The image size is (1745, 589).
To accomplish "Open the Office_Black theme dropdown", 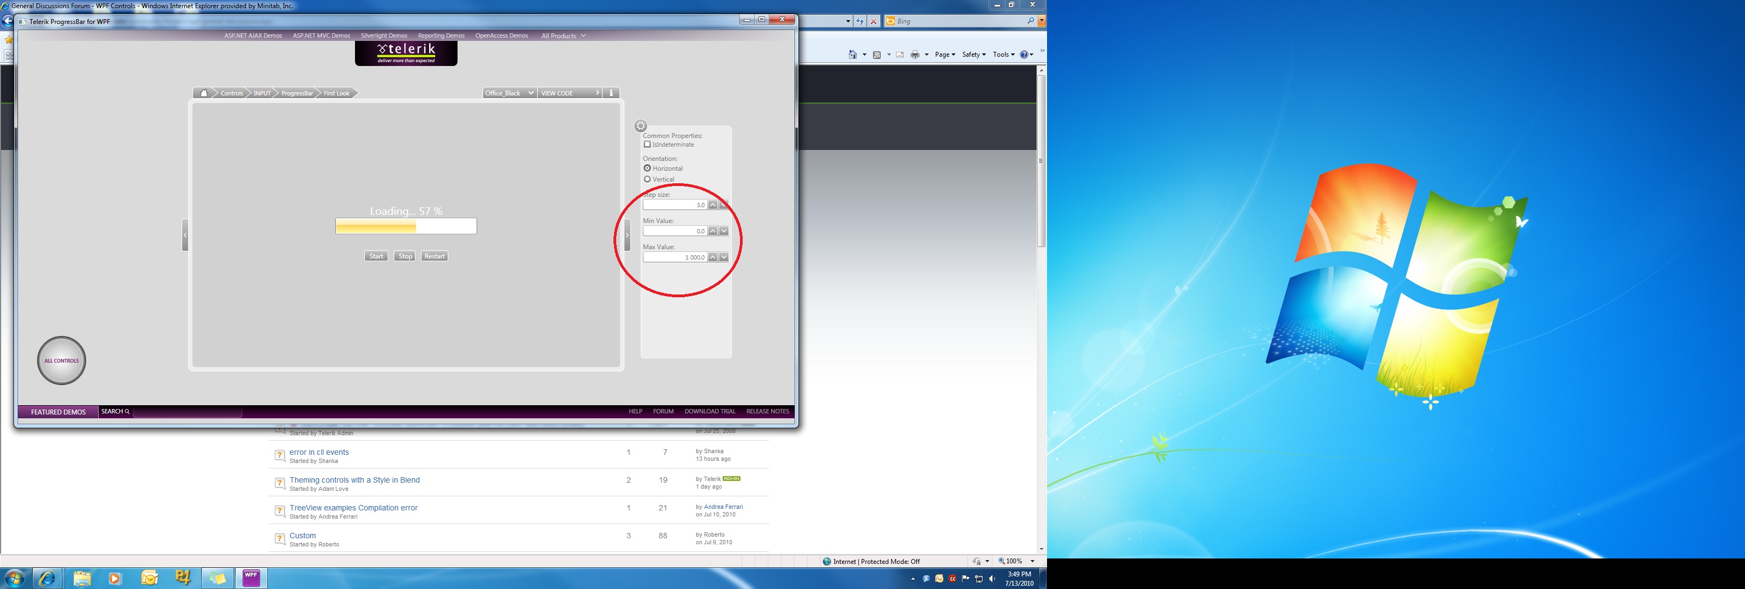I will click(509, 93).
